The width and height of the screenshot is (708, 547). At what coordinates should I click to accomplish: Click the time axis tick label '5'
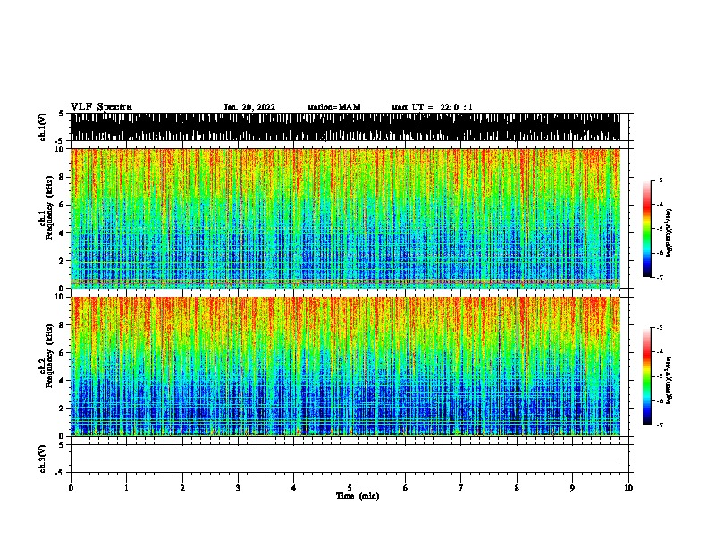[x=350, y=487]
